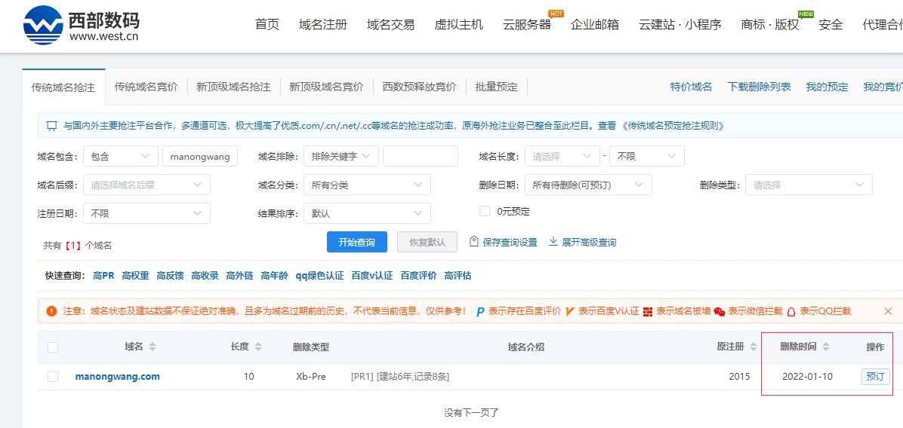This screenshot has width=903, height=428.
Task: Expand the 域名分类 category dropdown
Action: [x=367, y=185]
